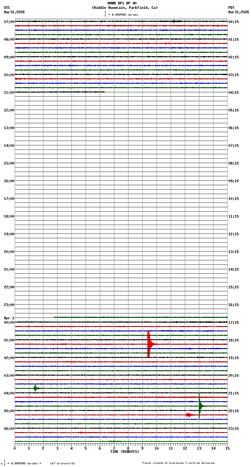Click the footer scale text '= 0.000500 cm/sec ='
Screen dimensions: 251x467
(x=24, y=463)
